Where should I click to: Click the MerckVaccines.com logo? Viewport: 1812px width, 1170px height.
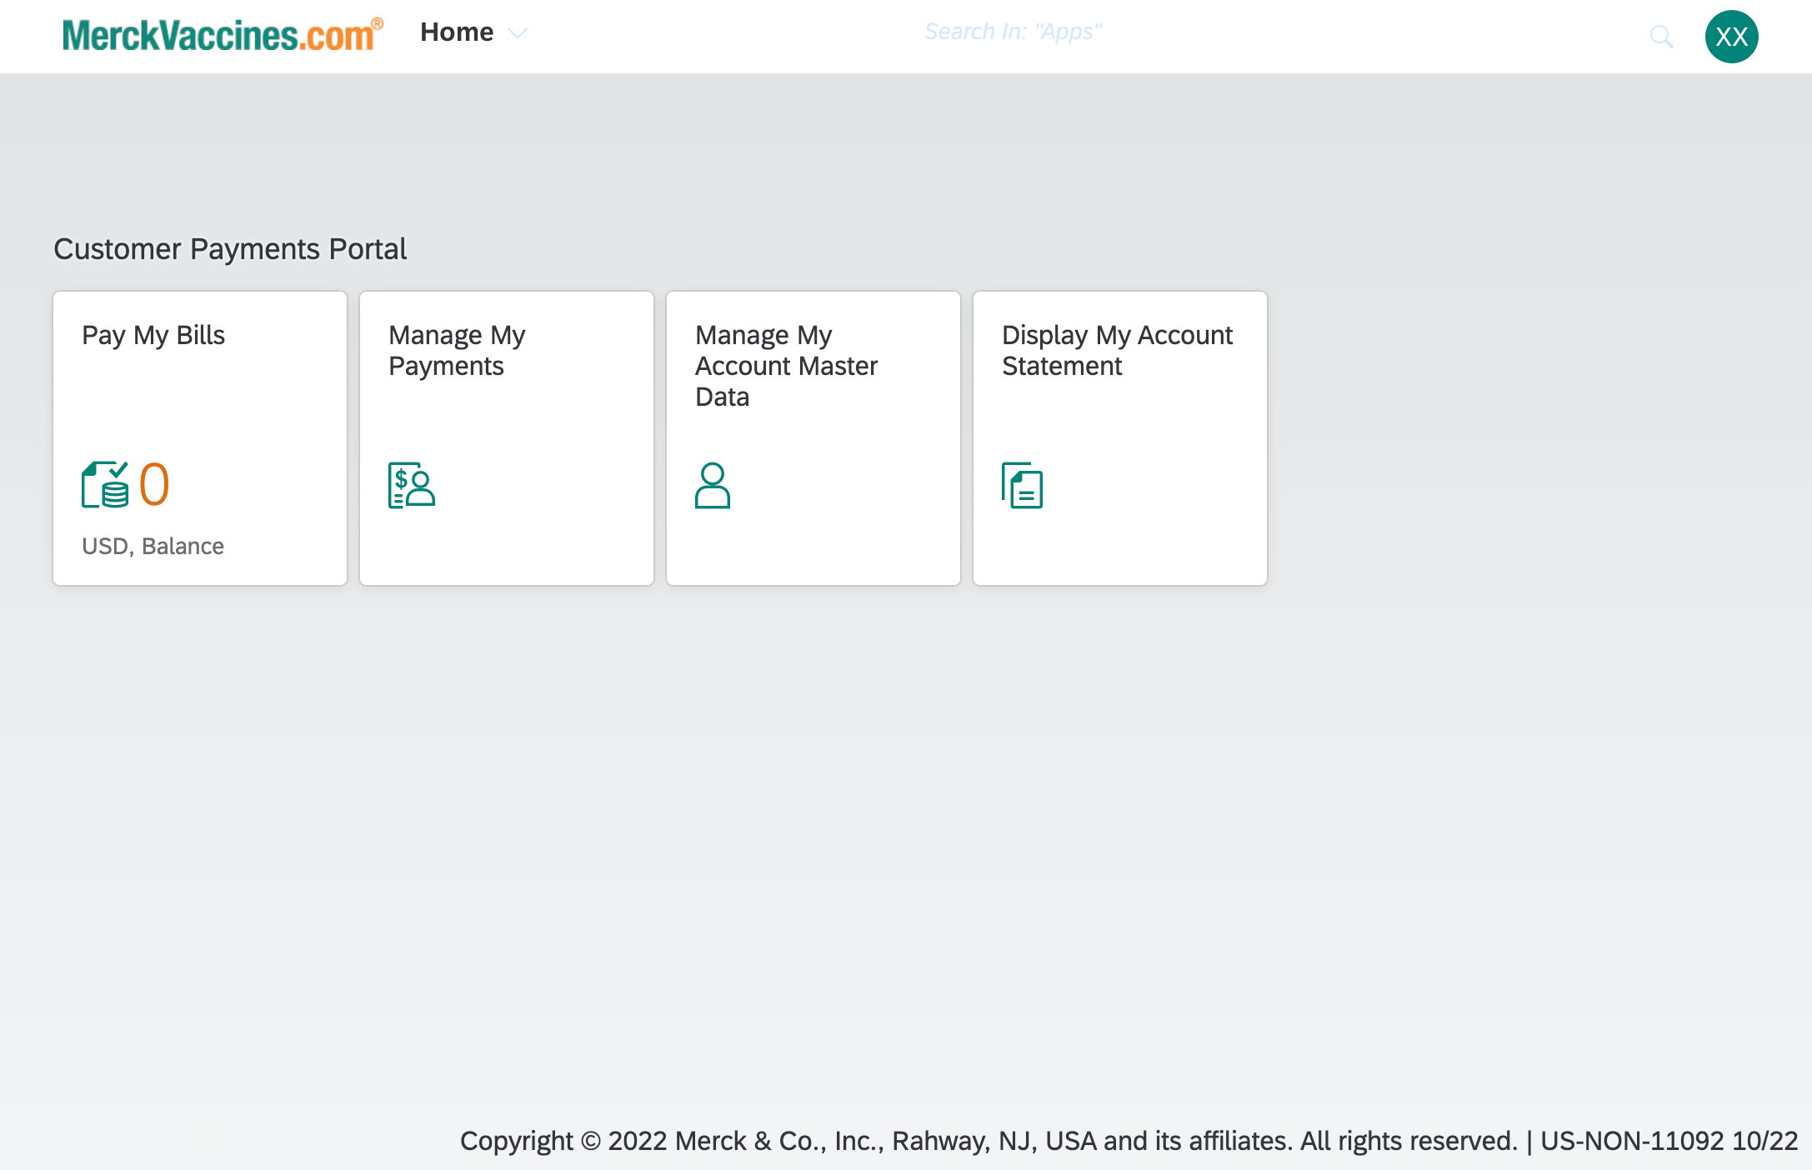coord(223,35)
